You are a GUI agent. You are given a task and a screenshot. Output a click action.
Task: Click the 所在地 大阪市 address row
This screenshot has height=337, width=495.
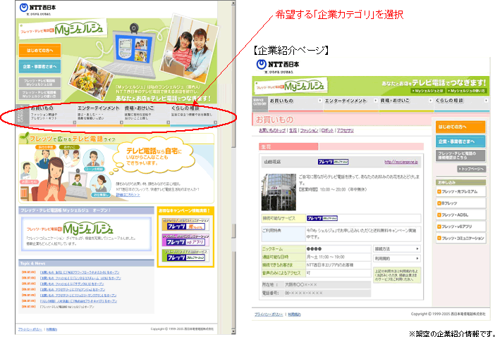317,285
